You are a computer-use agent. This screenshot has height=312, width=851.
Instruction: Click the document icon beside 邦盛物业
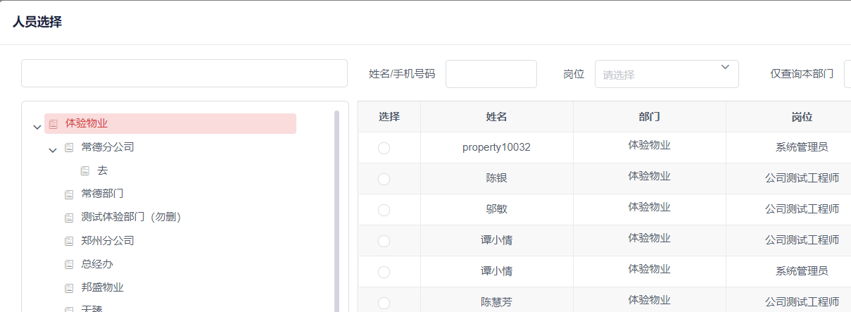pos(69,288)
